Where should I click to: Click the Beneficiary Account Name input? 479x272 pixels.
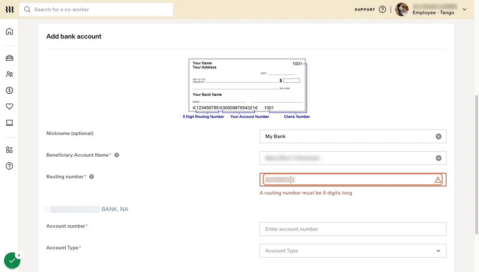353,158
